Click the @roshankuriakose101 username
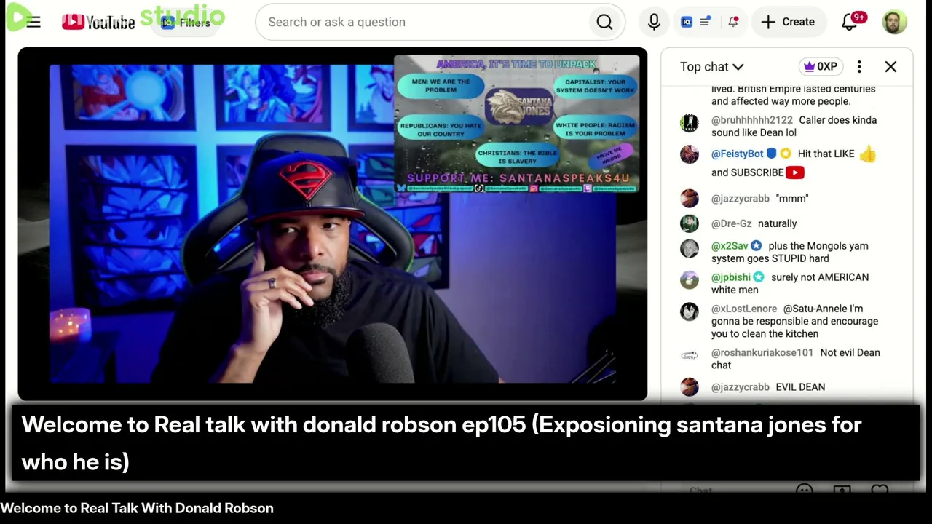This screenshot has width=932, height=524. 762,352
